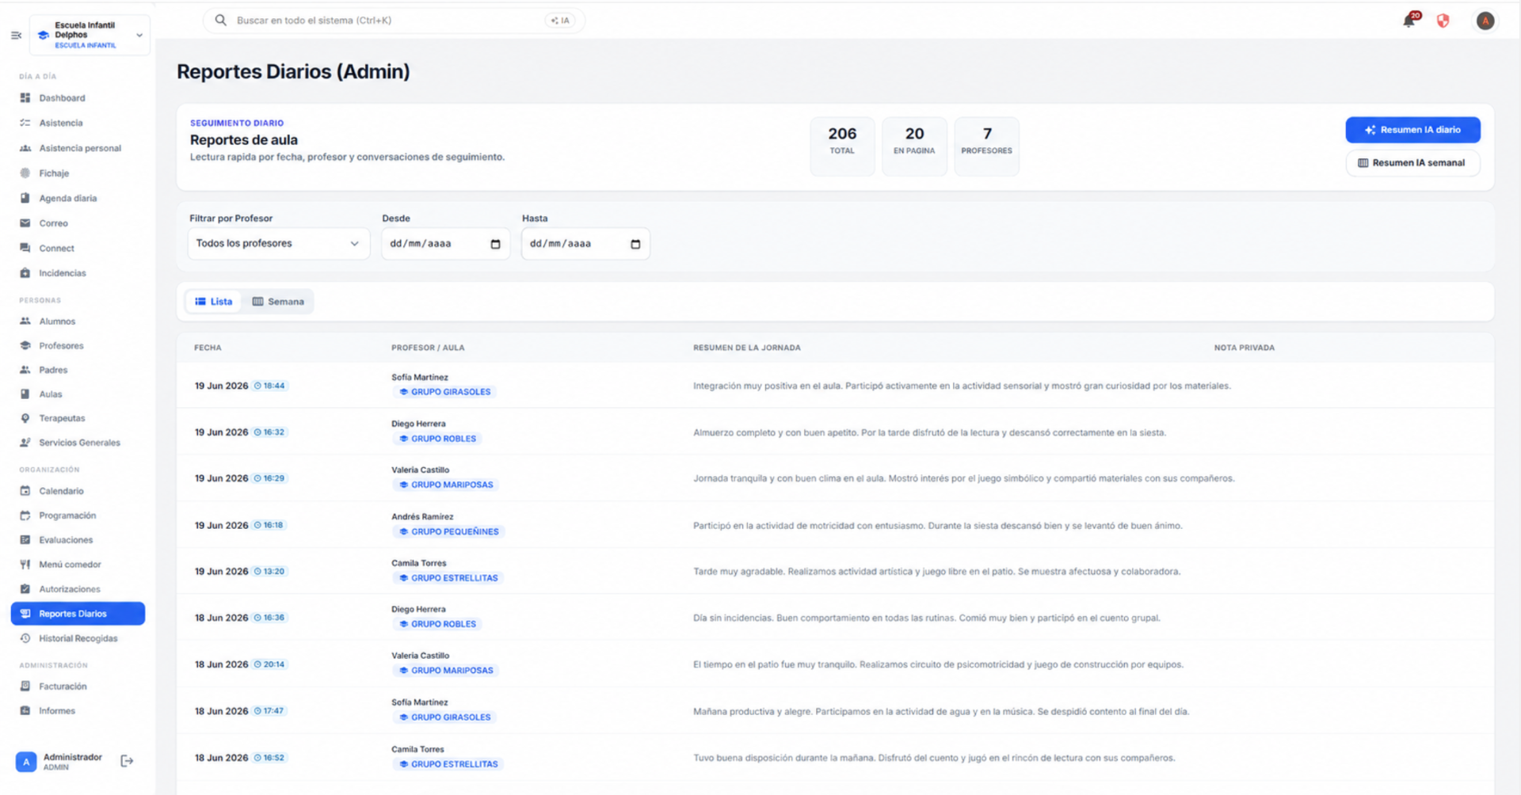
Task: Click GRUPO ESTRELLITAS tag on 19 Jun 13:20 row
Action: tap(448, 578)
